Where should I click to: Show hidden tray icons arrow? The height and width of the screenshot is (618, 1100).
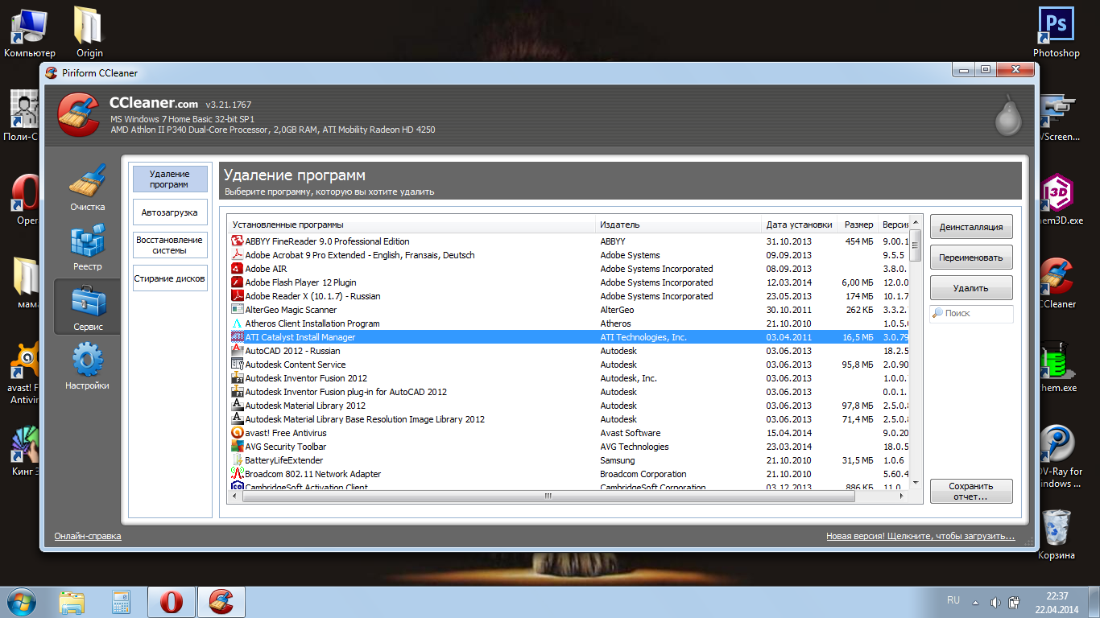click(x=976, y=602)
